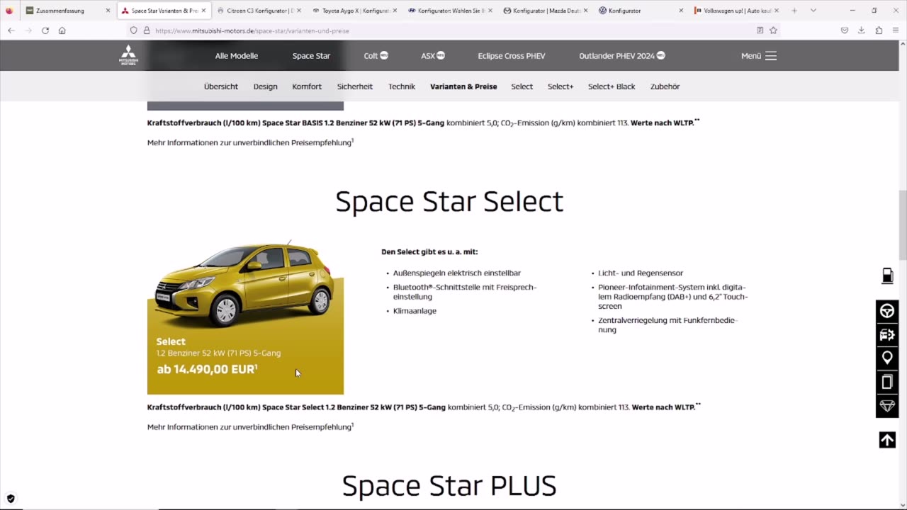The height and width of the screenshot is (510, 907).
Task: Click the yellow Space Star Select car image
Action: [245, 285]
